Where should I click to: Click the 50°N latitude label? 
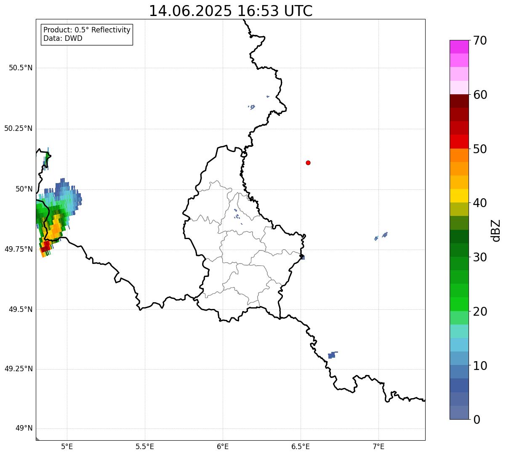coord(24,189)
